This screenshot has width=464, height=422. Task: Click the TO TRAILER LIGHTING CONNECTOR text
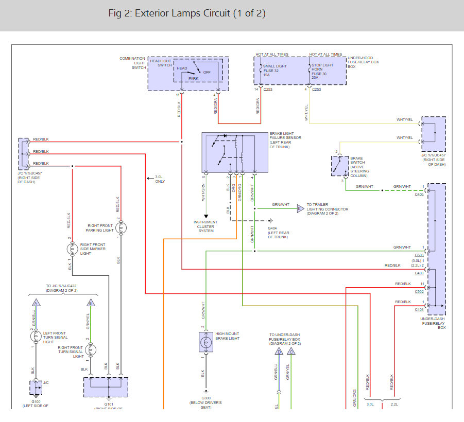tap(328, 209)
